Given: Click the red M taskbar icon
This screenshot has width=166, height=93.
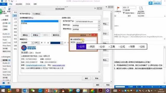Looking at the screenshot, I should click(x=18, y=90).
